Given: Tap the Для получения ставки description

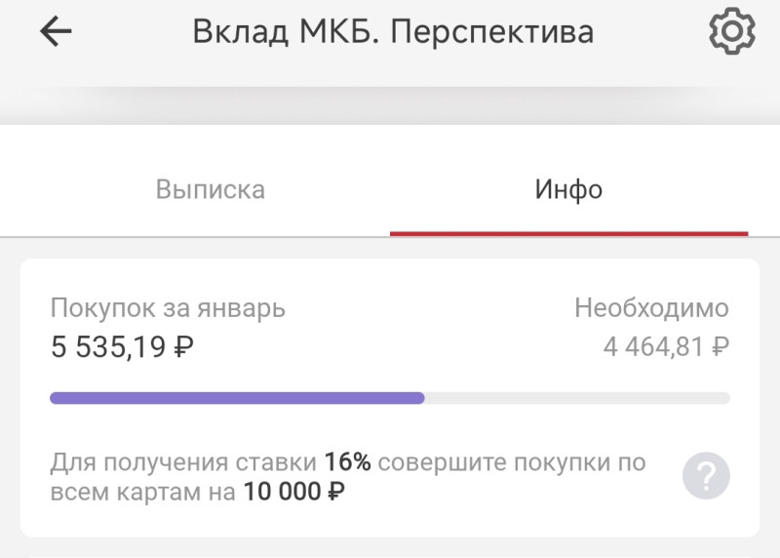Looking at the screenshot, I should point(183,461).
